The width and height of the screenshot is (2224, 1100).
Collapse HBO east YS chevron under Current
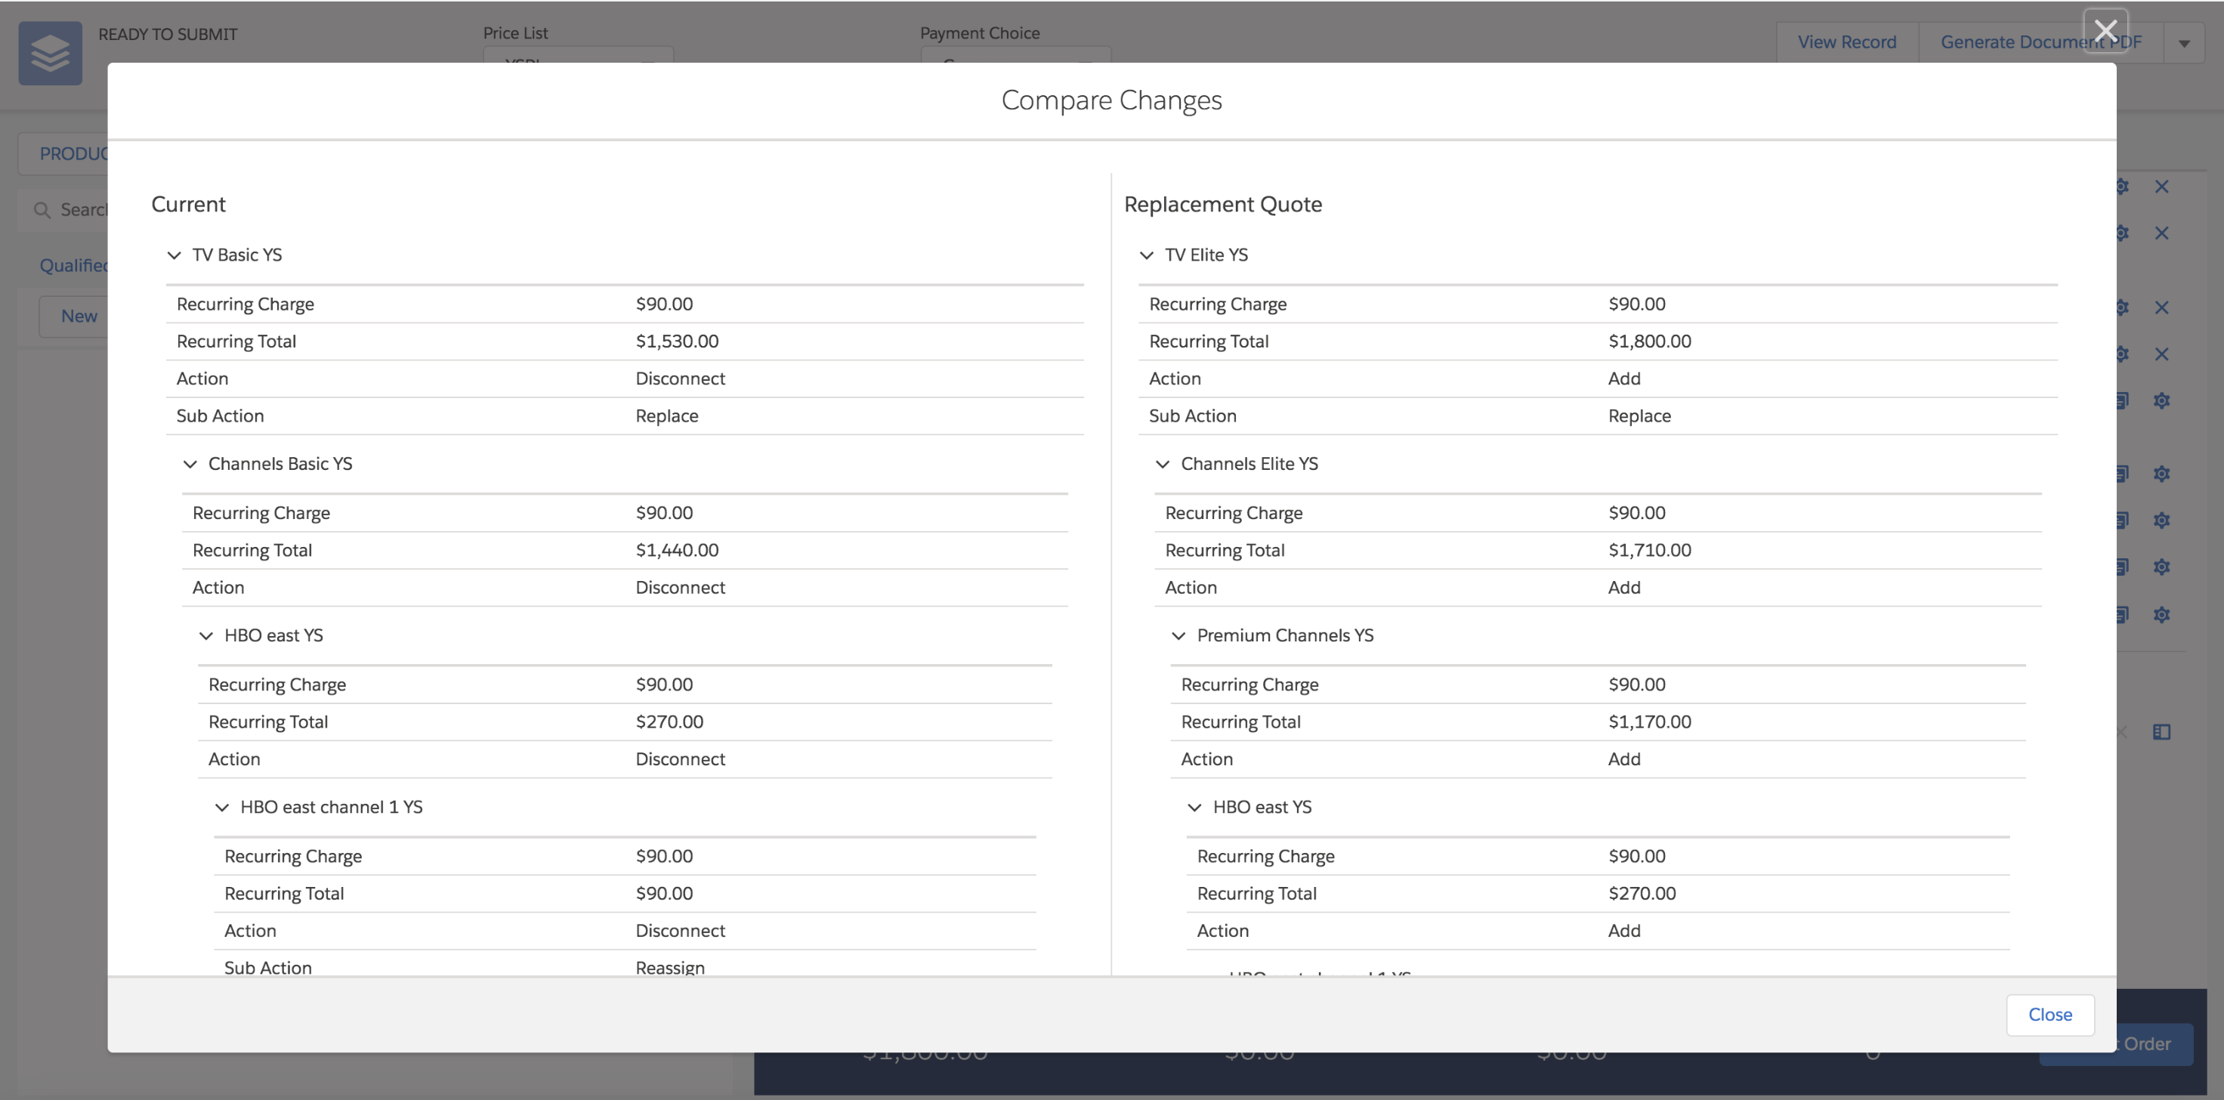click(x=205, y=635)
